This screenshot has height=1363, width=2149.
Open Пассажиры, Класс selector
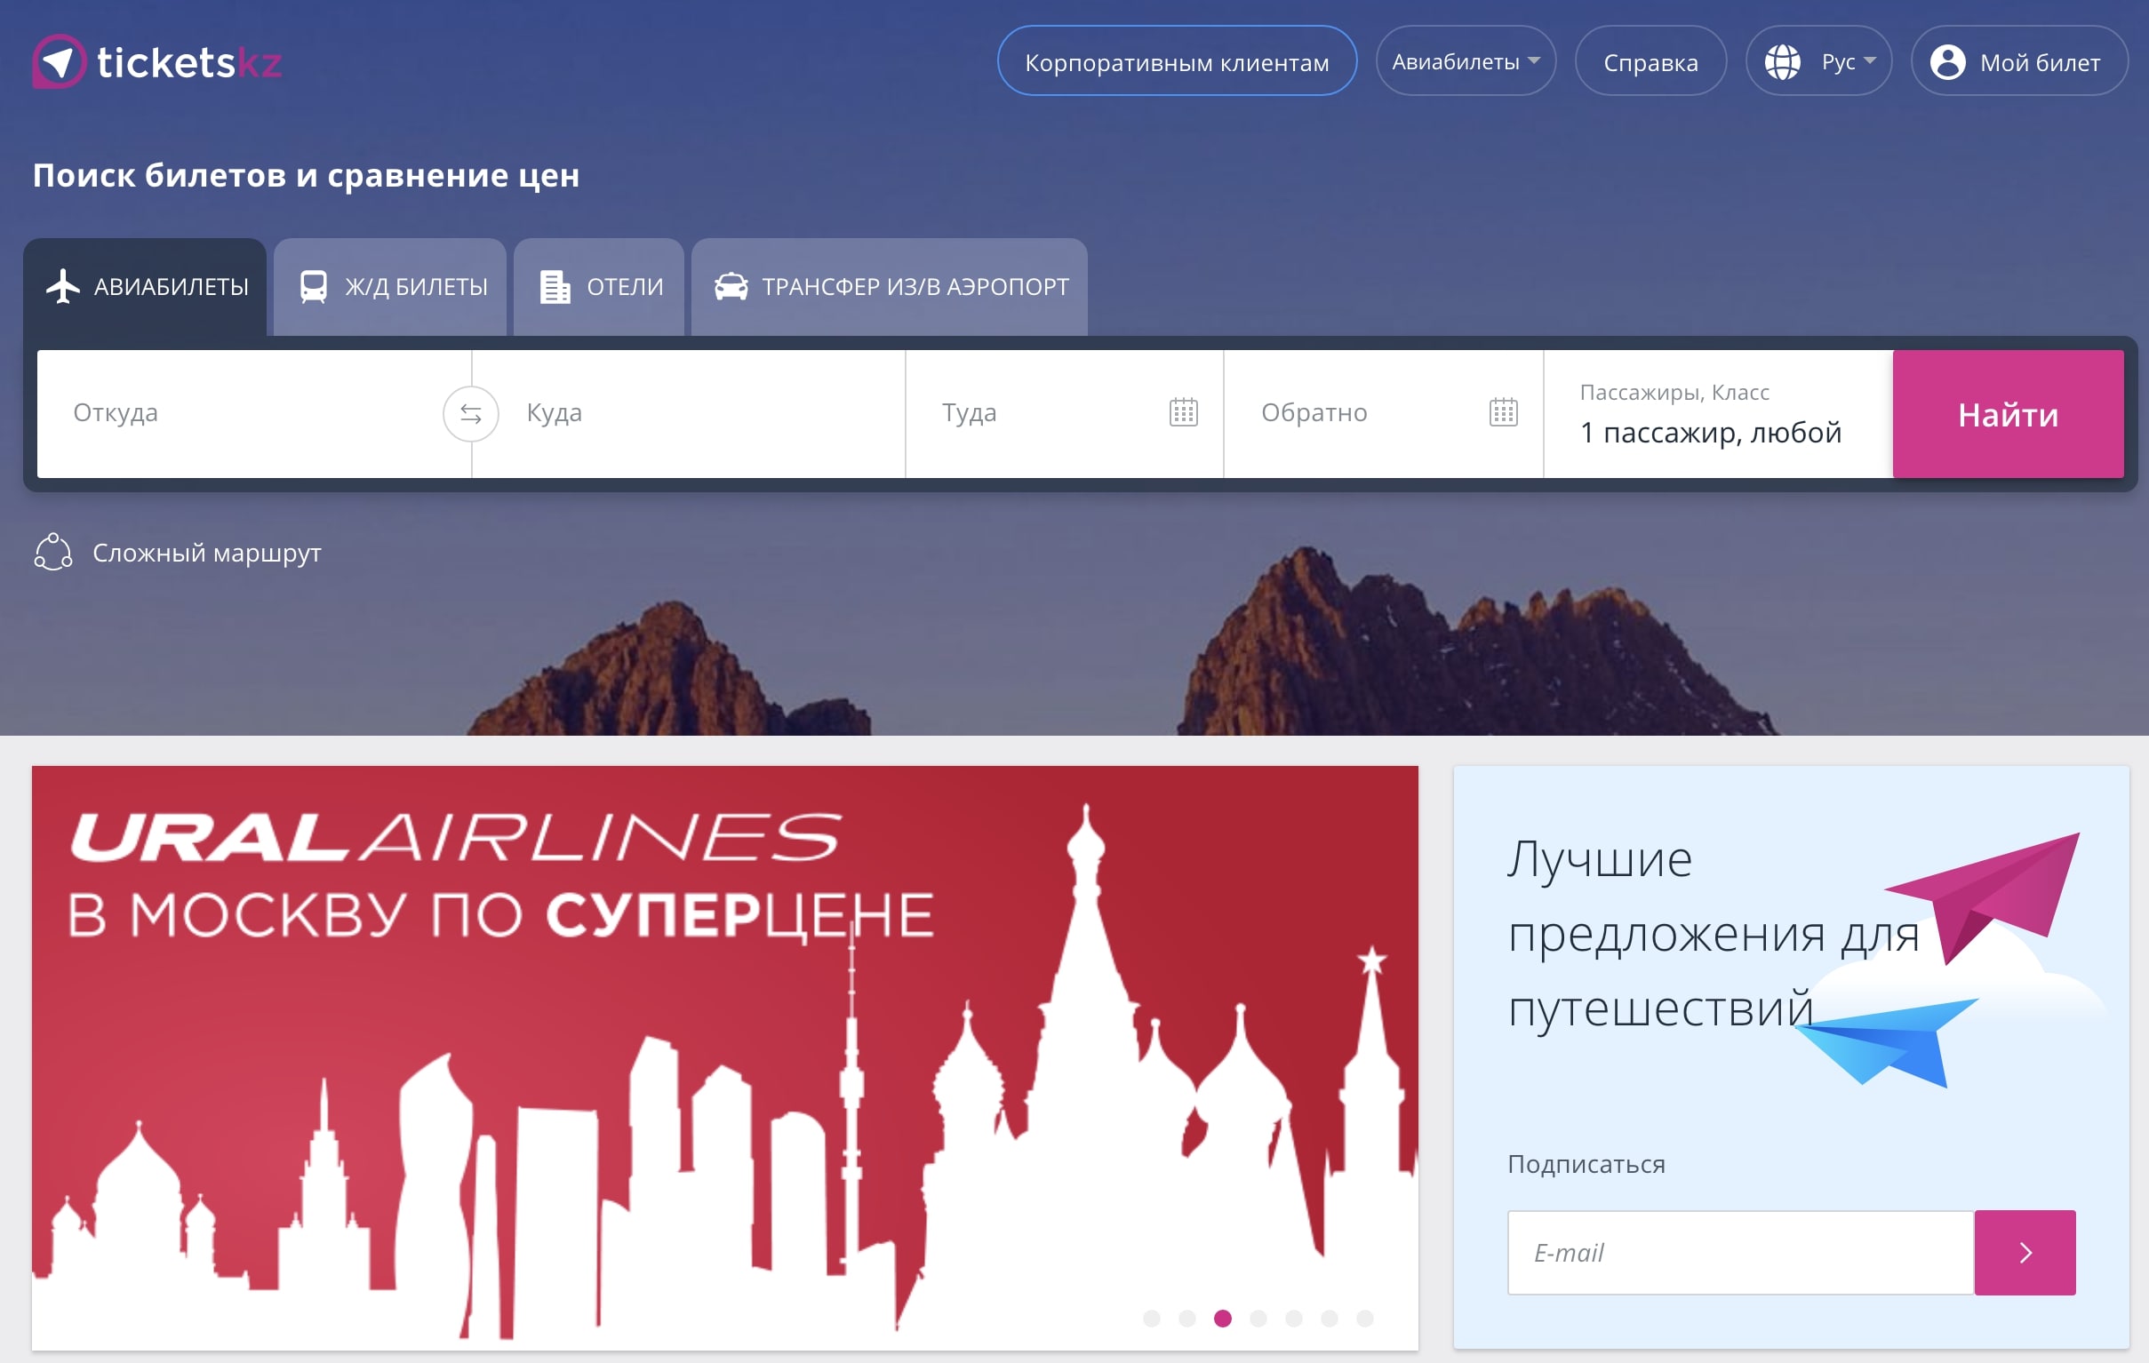1717,414
